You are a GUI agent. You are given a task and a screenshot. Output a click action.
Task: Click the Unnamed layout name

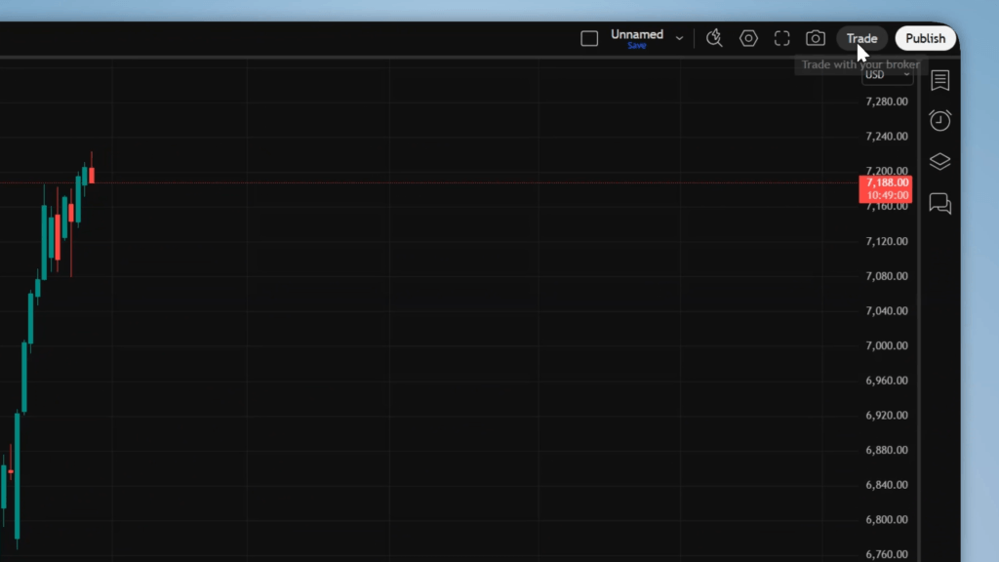tap(636, 34)
